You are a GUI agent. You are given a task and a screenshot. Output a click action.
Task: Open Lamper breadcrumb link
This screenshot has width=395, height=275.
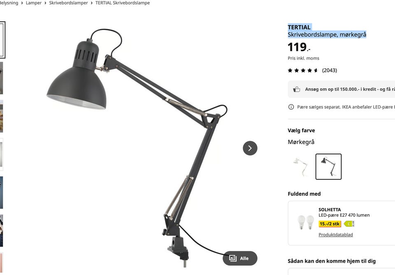point(33,3)
